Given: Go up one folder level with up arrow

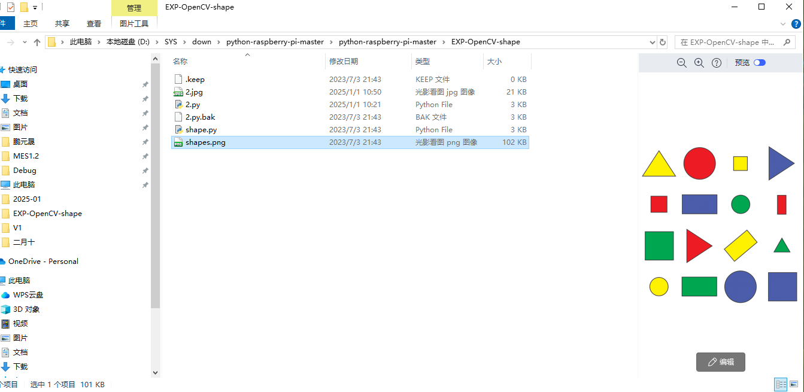Looking at the screenshot, I should tap(37, 42).
